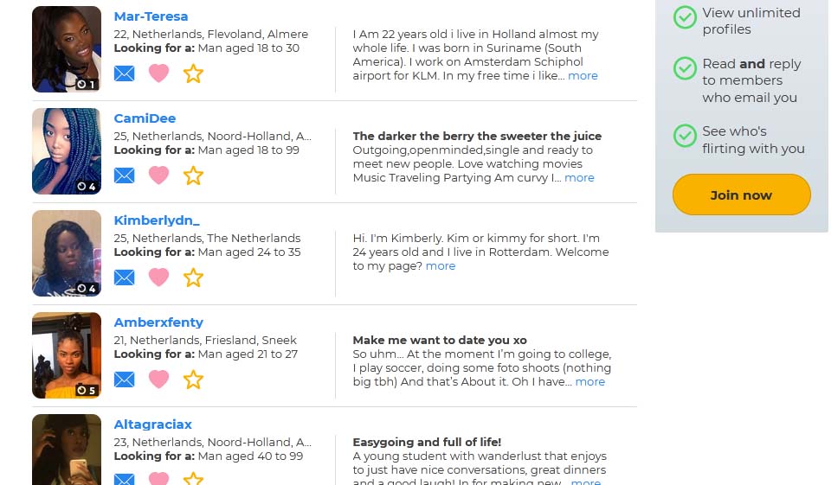Add Kimberlydn_ to favorites with star icon

pos(193,278)
